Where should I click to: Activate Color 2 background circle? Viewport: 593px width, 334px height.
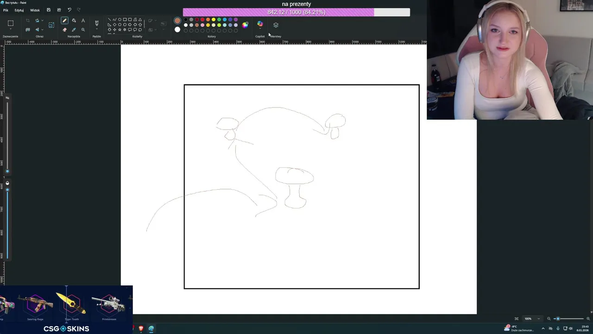(177, 30)
